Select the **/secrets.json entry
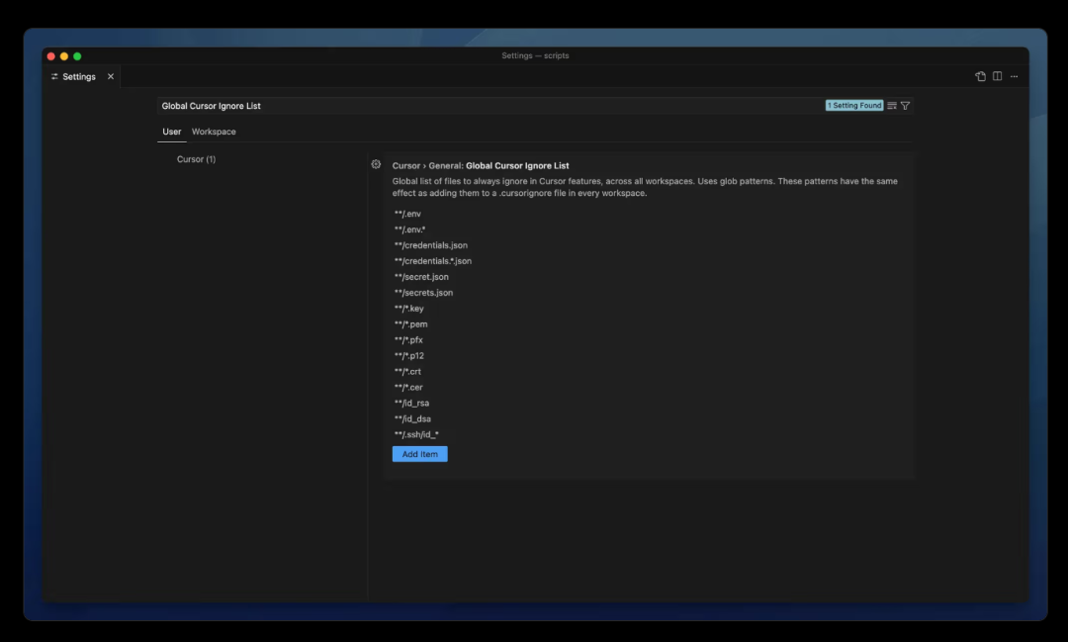This screenshot has height=642, width=1068. click(x=423, y=292)
